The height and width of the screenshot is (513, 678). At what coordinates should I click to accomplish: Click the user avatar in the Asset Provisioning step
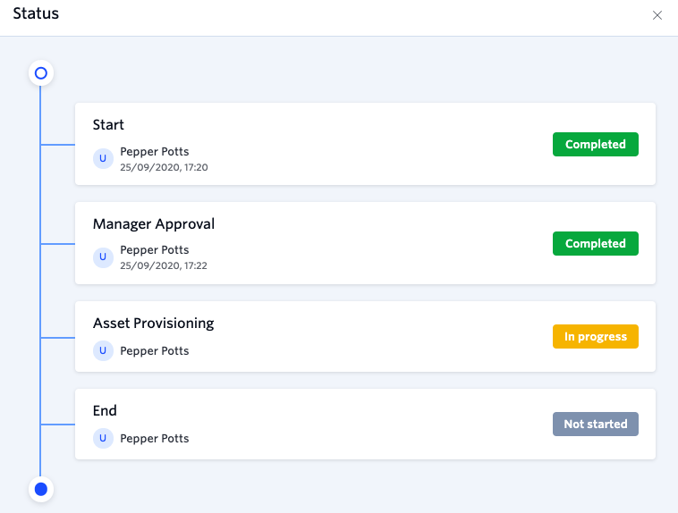(x=103, y=350)
